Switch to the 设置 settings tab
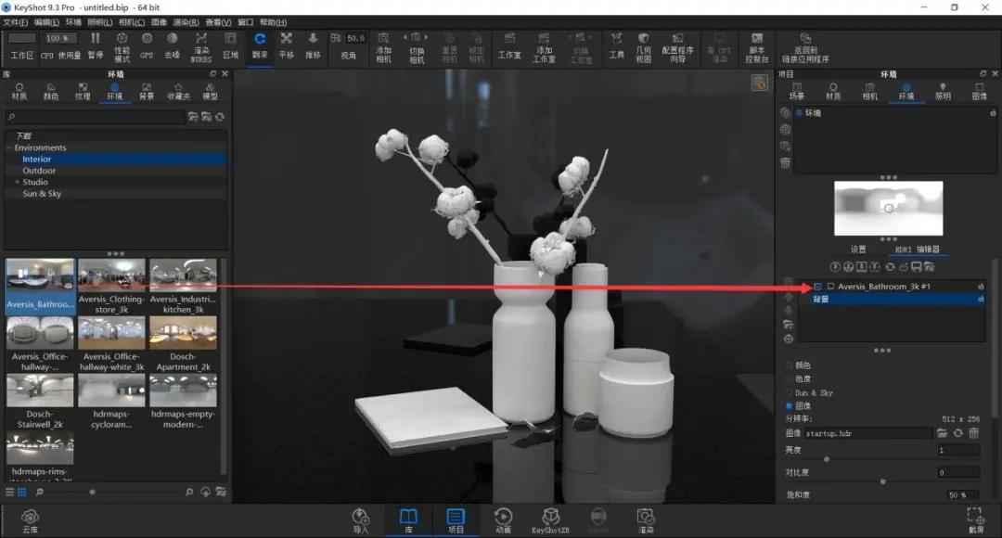Screen dimensions: 1002x538 point(858,250)
